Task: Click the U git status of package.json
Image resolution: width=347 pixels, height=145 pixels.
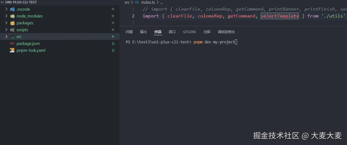Action: point(113,44)
